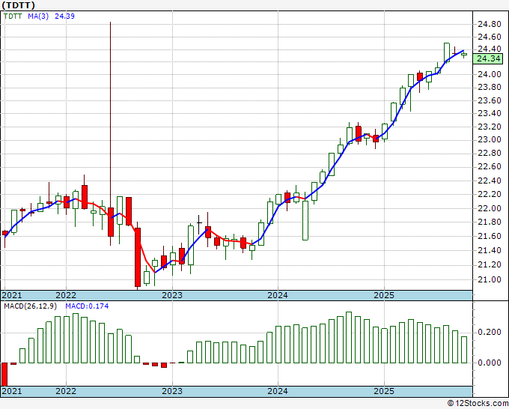This screenshot has height=409, width=509.
Task: Click the 24.80 price axis label
Action: click(490, 24)
